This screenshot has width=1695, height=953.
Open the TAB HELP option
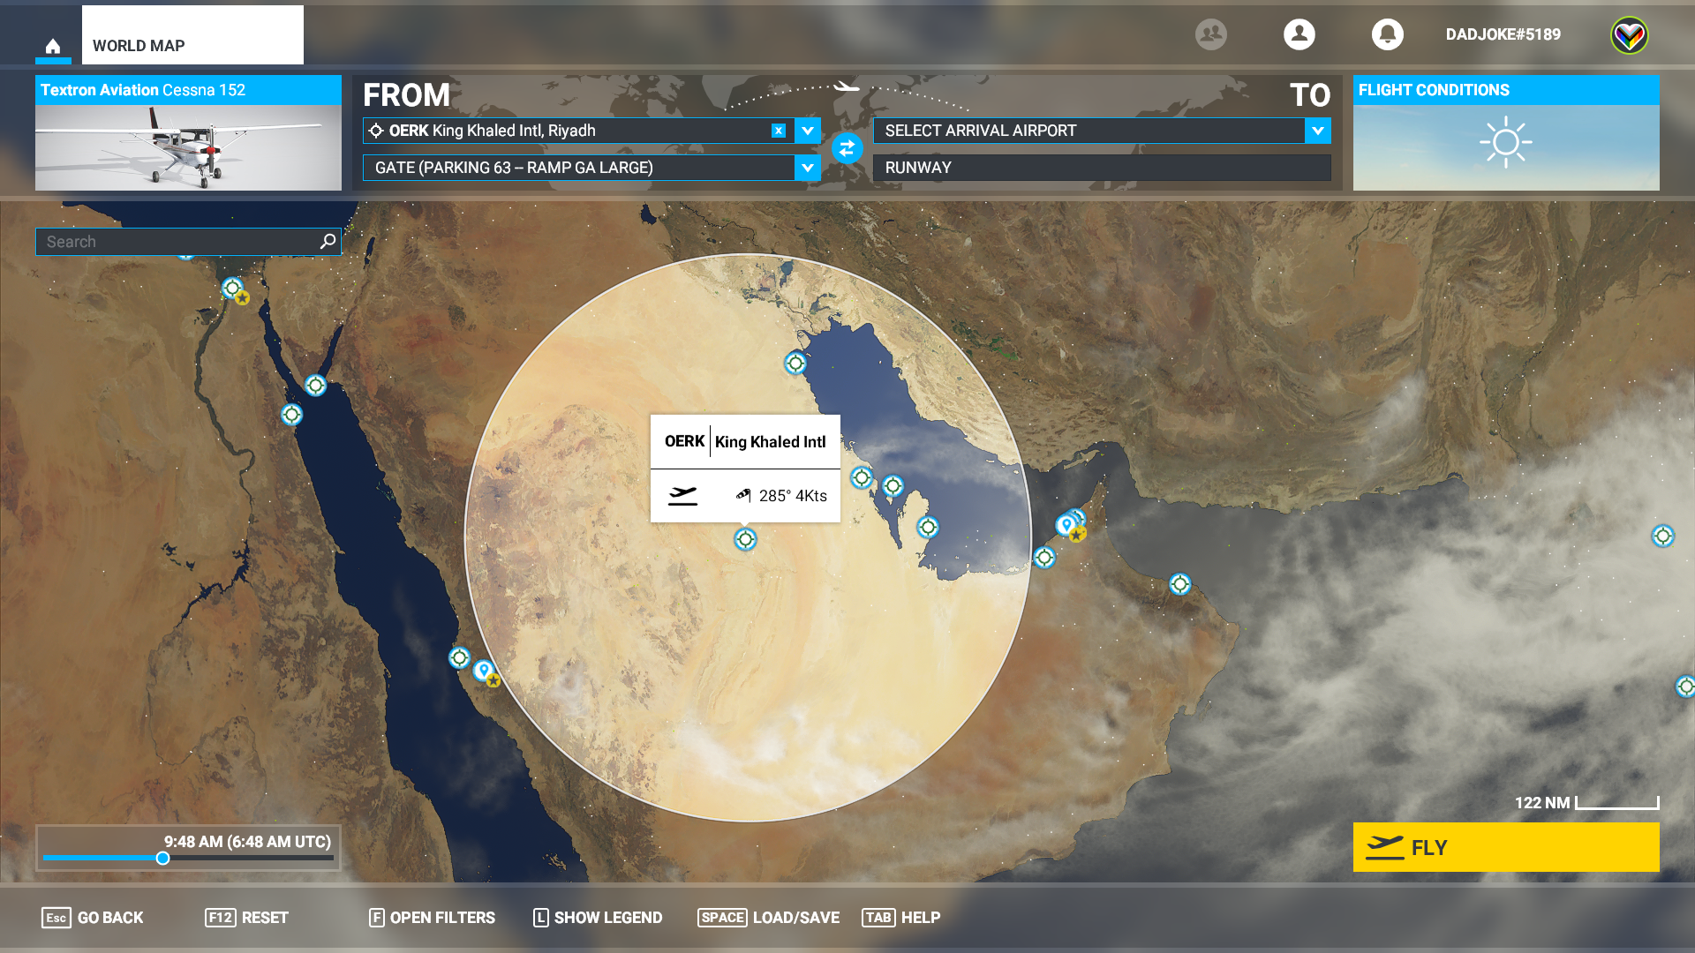click(x=900, y=918)
